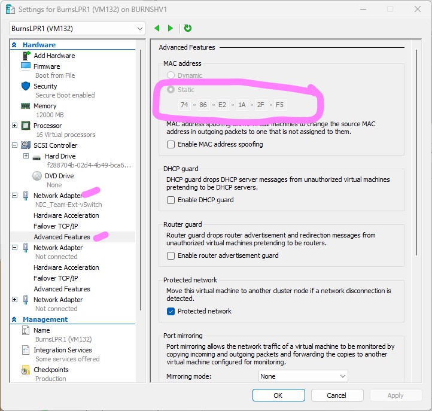Click the Hard Drive icon
This screenshot has height=411, width=432.
coord(36,158)
